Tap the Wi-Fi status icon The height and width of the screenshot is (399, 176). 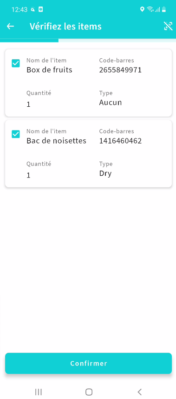pos(150,9)
